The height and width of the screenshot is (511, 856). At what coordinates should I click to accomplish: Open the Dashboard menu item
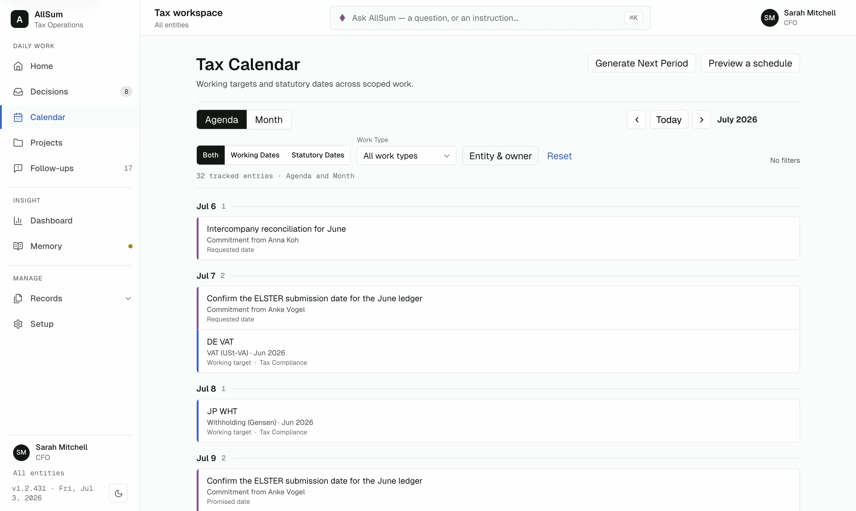pos(70,220)
